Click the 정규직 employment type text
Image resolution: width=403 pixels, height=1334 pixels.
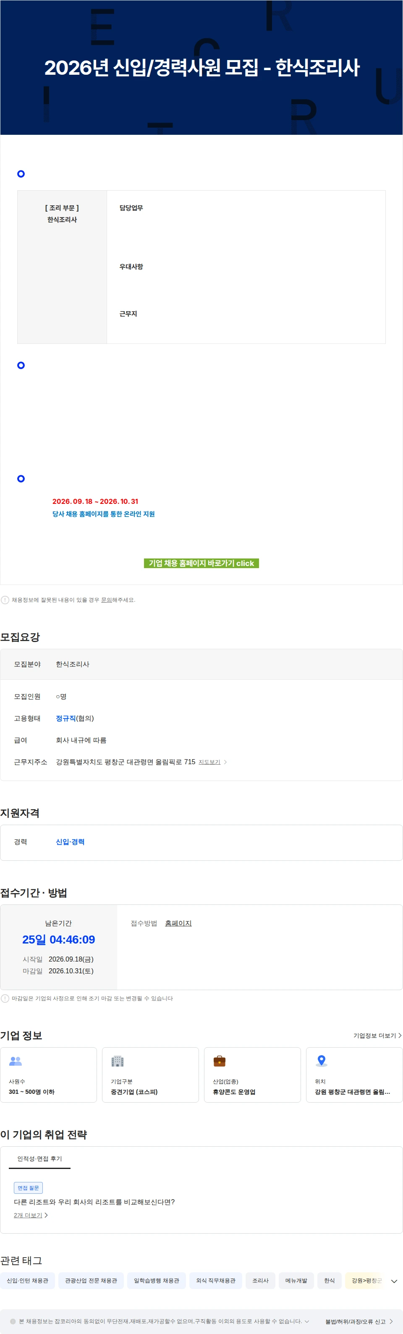(x=66, y=718)
